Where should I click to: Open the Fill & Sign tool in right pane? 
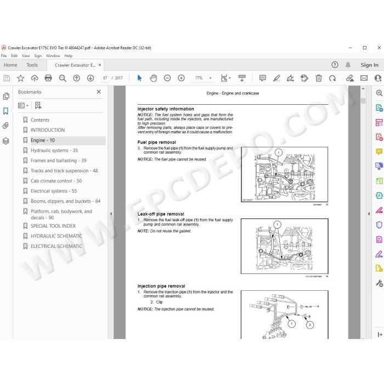[x=379, y=254]
